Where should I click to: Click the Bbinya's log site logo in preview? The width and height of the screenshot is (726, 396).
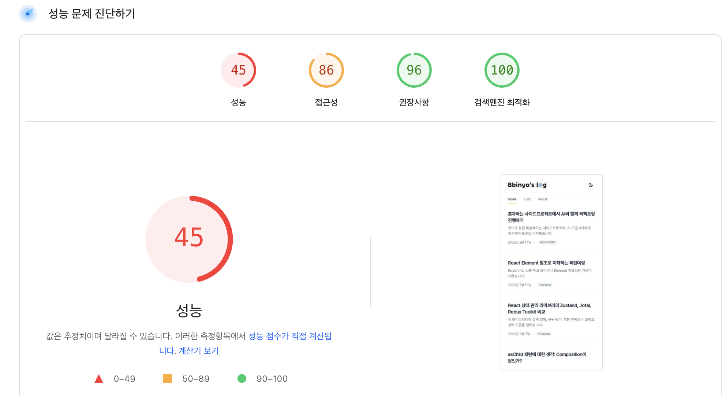point(527,185)
